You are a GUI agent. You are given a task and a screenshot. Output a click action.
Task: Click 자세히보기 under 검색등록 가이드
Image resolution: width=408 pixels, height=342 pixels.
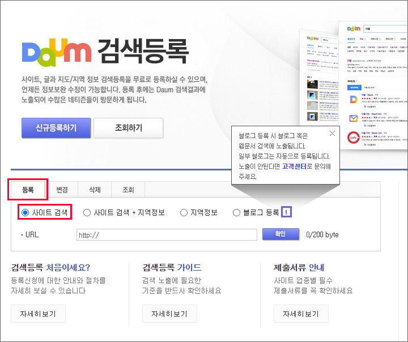pyautogui.click(x=169, y=314)
